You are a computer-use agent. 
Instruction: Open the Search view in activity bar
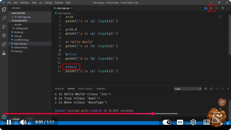click(x=4, y=18)
